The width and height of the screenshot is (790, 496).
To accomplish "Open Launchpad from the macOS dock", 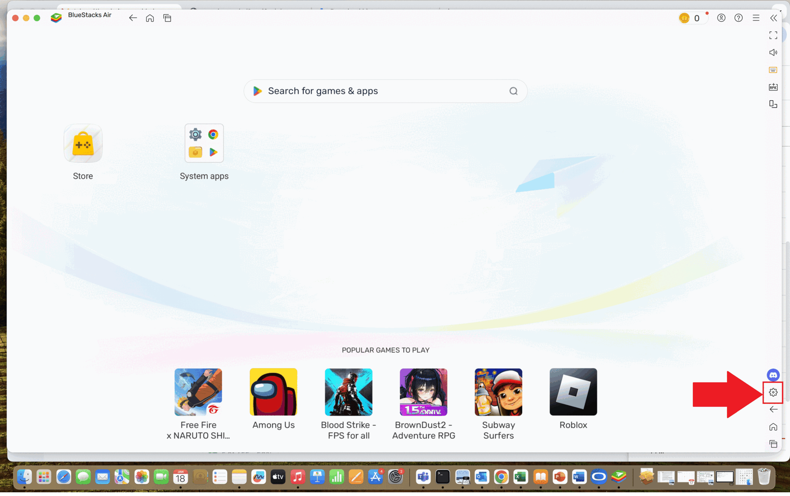I will (44, 477).
